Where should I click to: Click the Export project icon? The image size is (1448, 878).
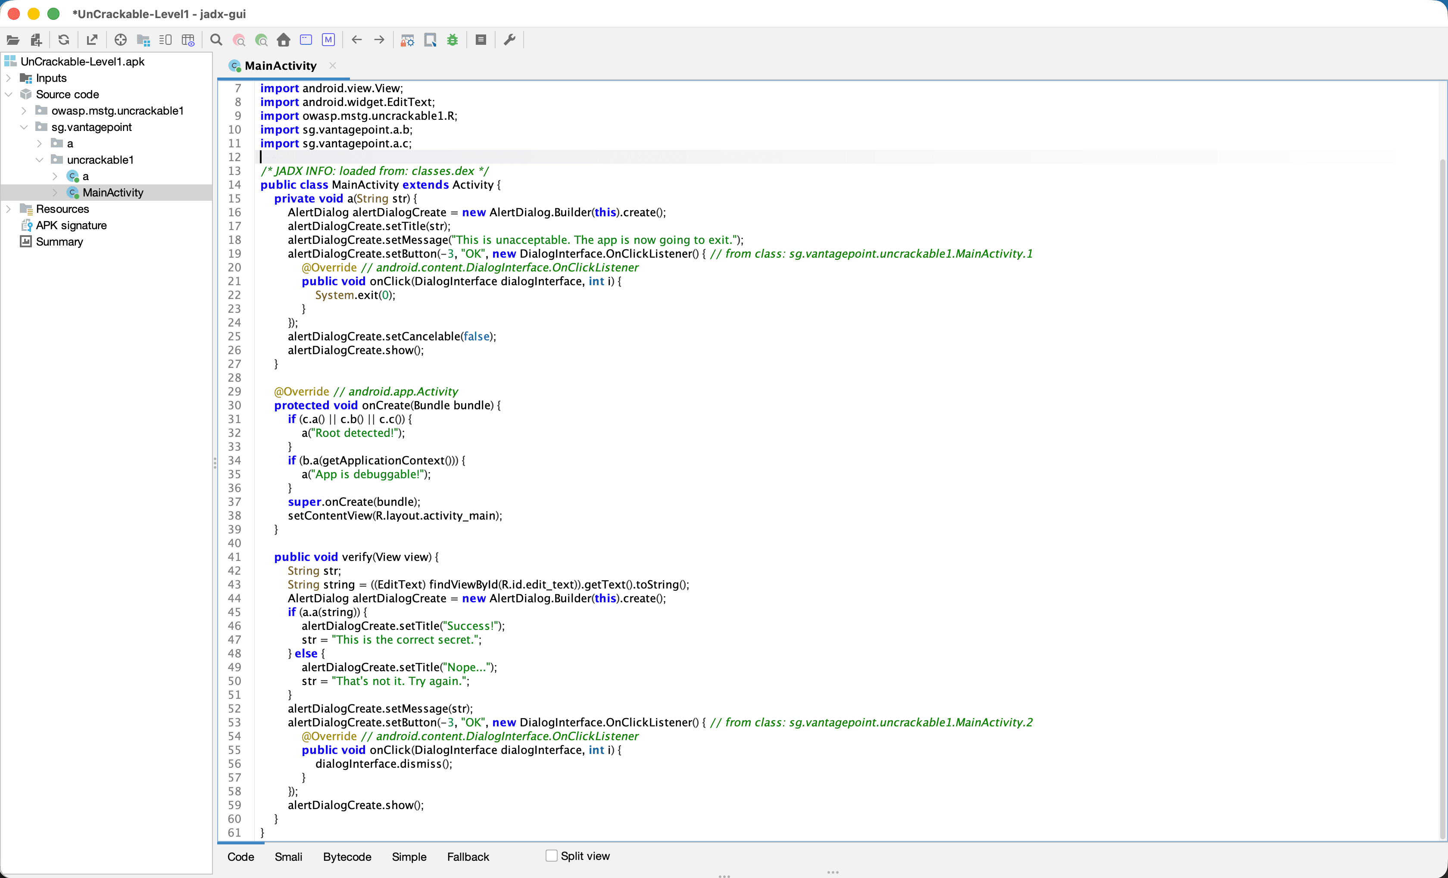click(92, 40)
